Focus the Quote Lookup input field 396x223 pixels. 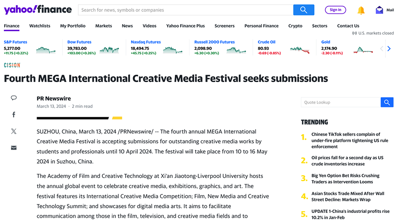[x=341, y=102]
